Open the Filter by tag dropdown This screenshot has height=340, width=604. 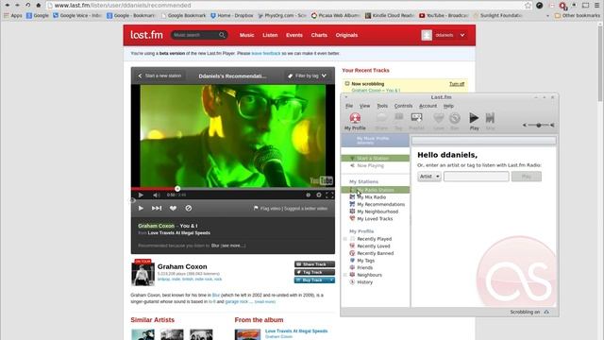pyautogui.click(x=307, y=76)
